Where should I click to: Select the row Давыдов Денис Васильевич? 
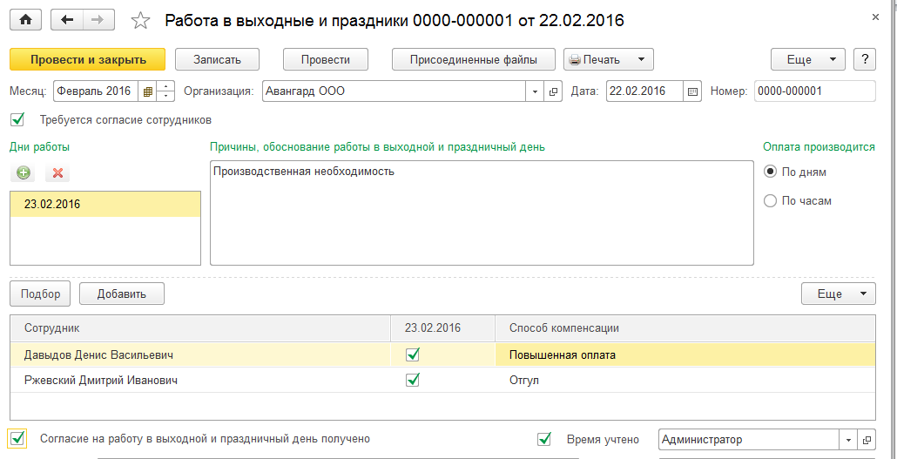[442, 354]
